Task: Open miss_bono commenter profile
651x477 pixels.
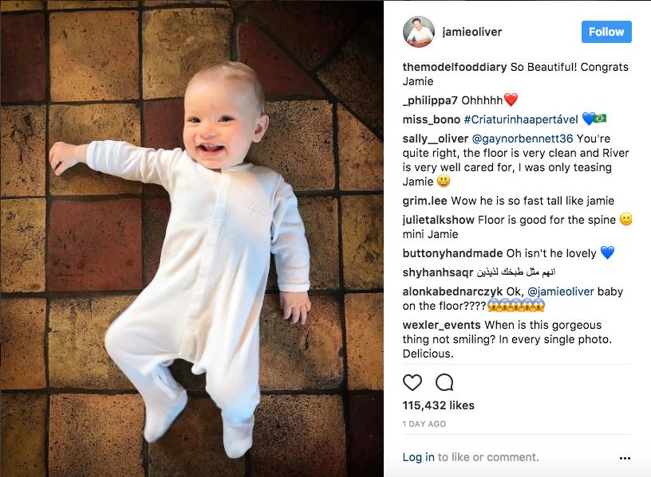Action: (431, 119)
